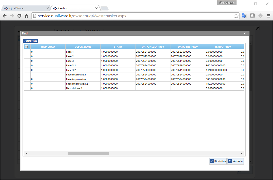This screenshot has height=180, width=273.
Task: Click the grid's scroll left arrow
Action: 26,153
